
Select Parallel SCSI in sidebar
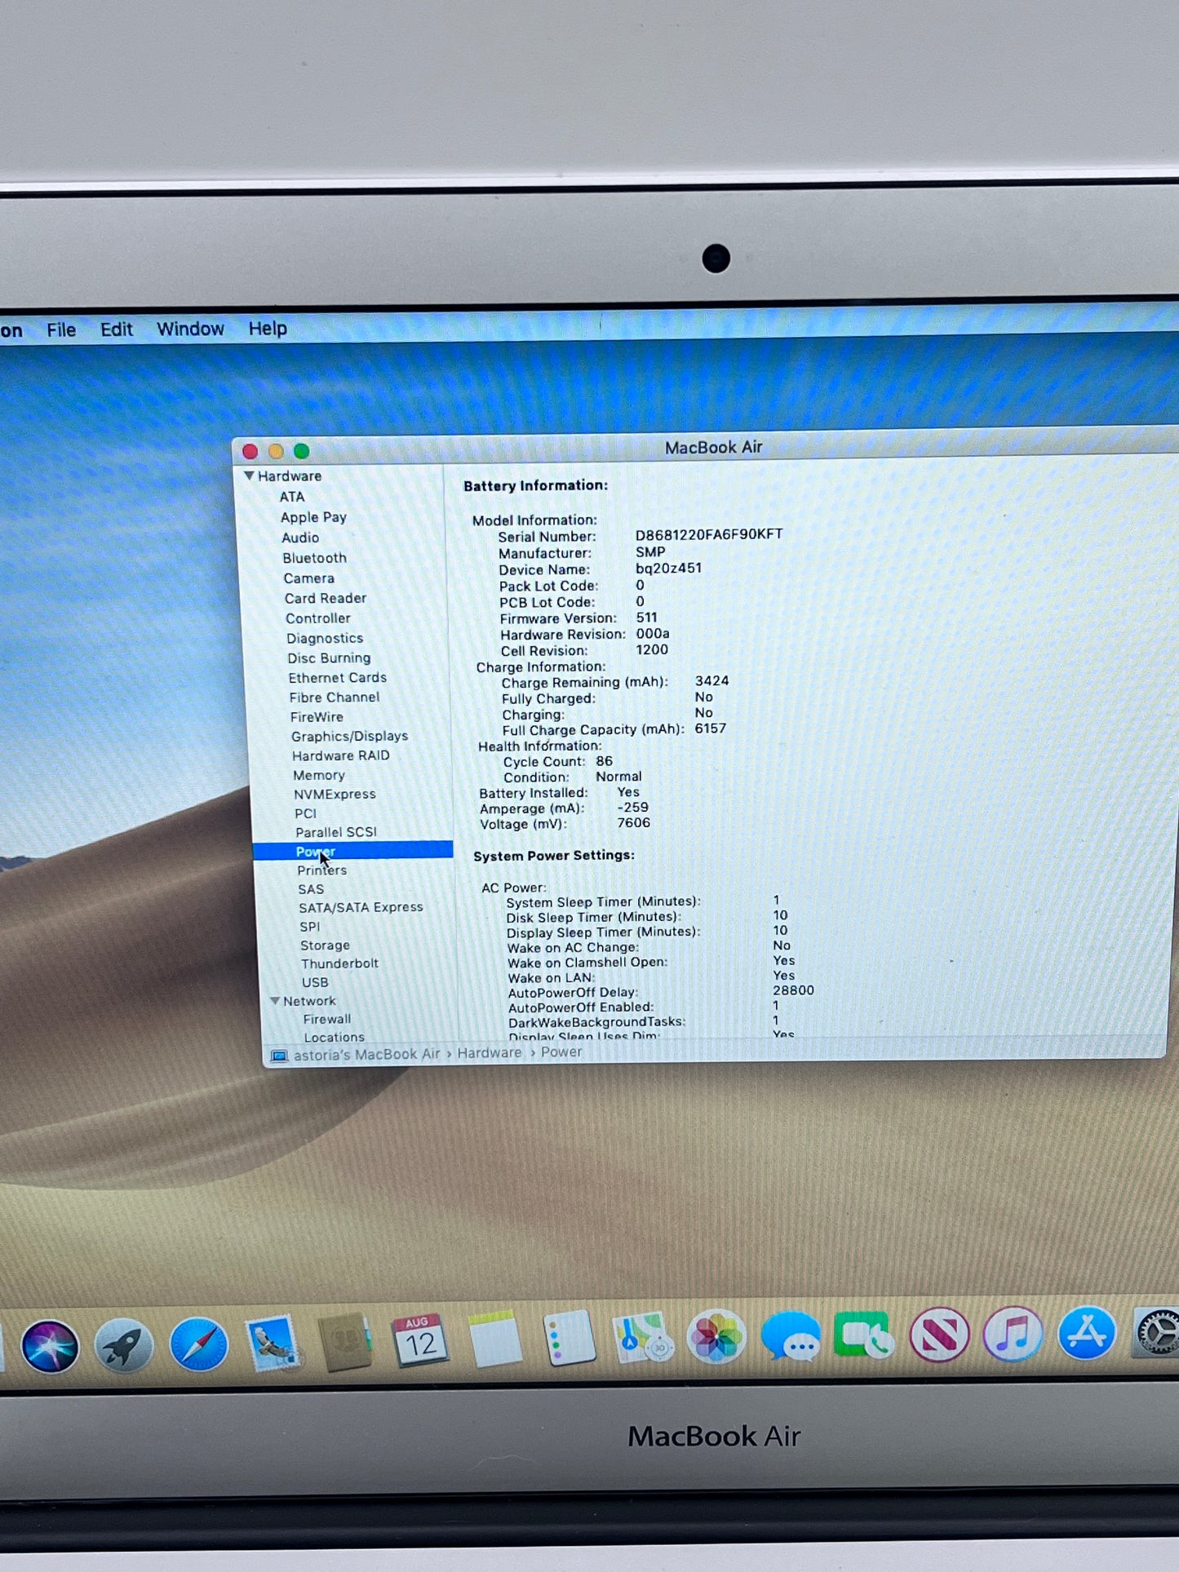click(336, 832)
